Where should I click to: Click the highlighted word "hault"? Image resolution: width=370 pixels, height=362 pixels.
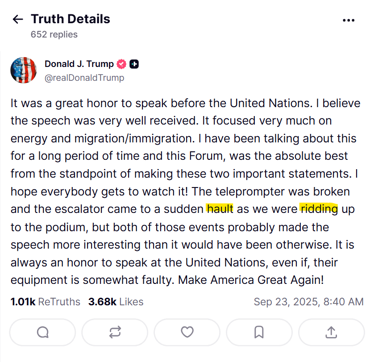tap(220, 208)
